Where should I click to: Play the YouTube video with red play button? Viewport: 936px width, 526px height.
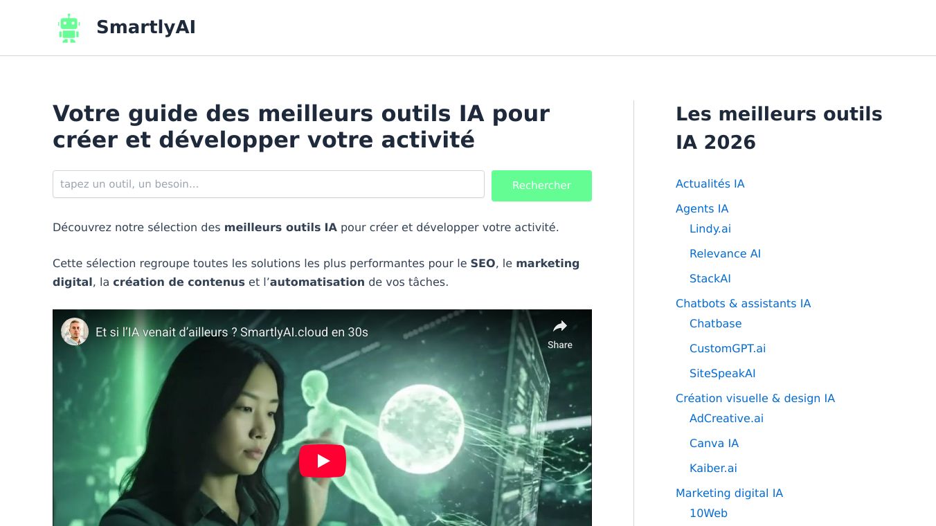click(x=322, y=461)
